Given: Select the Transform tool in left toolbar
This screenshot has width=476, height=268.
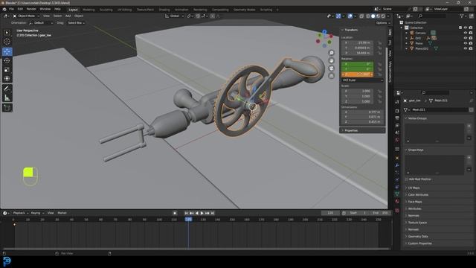Looking at the screenshot, I should pyautogui.click(x=7, y=79).
